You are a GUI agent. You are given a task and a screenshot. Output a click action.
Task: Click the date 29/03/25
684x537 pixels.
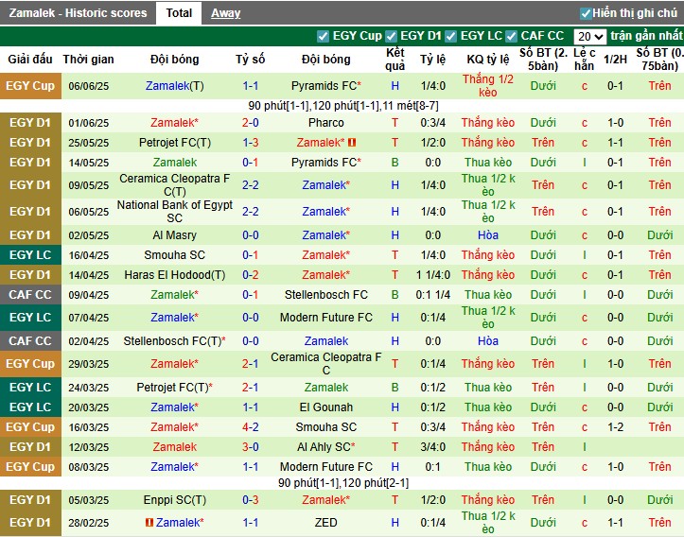pos(89,364)
